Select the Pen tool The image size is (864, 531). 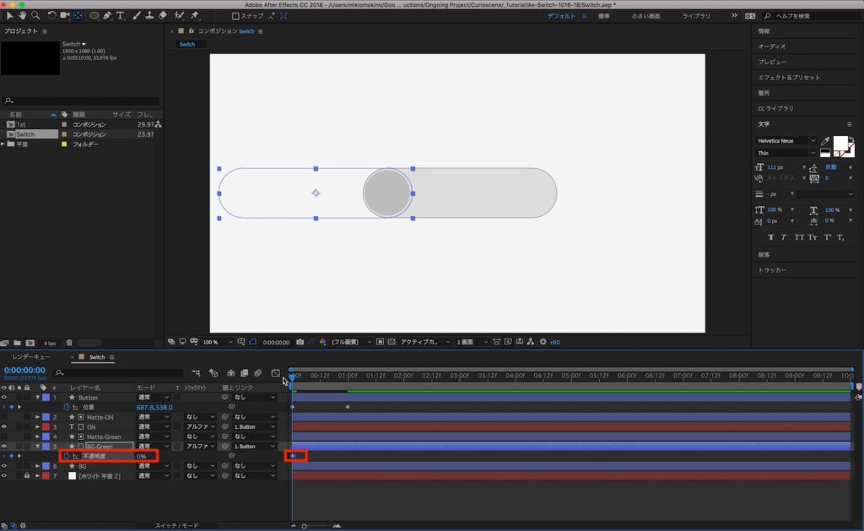tap(106, 15)
